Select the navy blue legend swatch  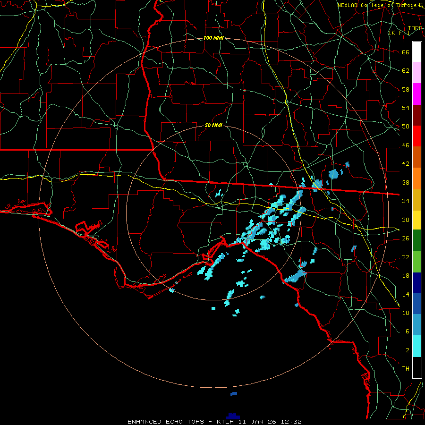pos(417,283)
